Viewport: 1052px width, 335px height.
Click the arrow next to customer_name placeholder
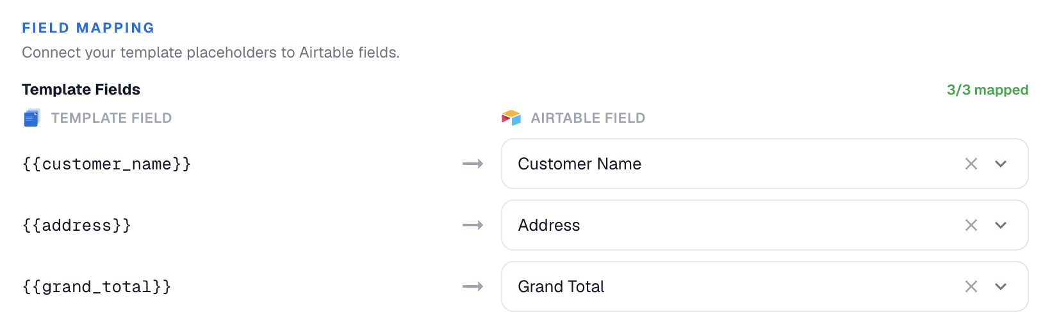coord(473,164)
